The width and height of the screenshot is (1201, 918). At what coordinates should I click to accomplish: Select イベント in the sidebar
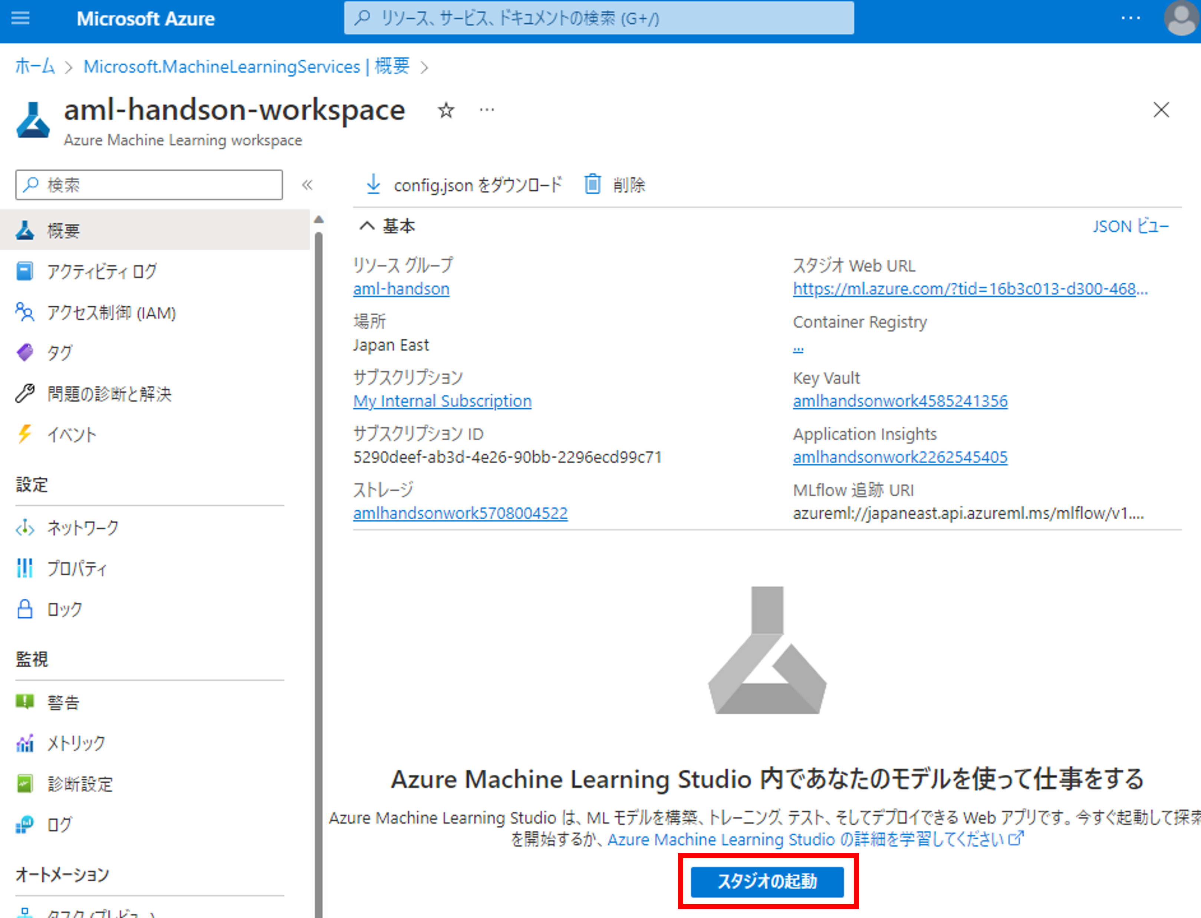[71, 435]
